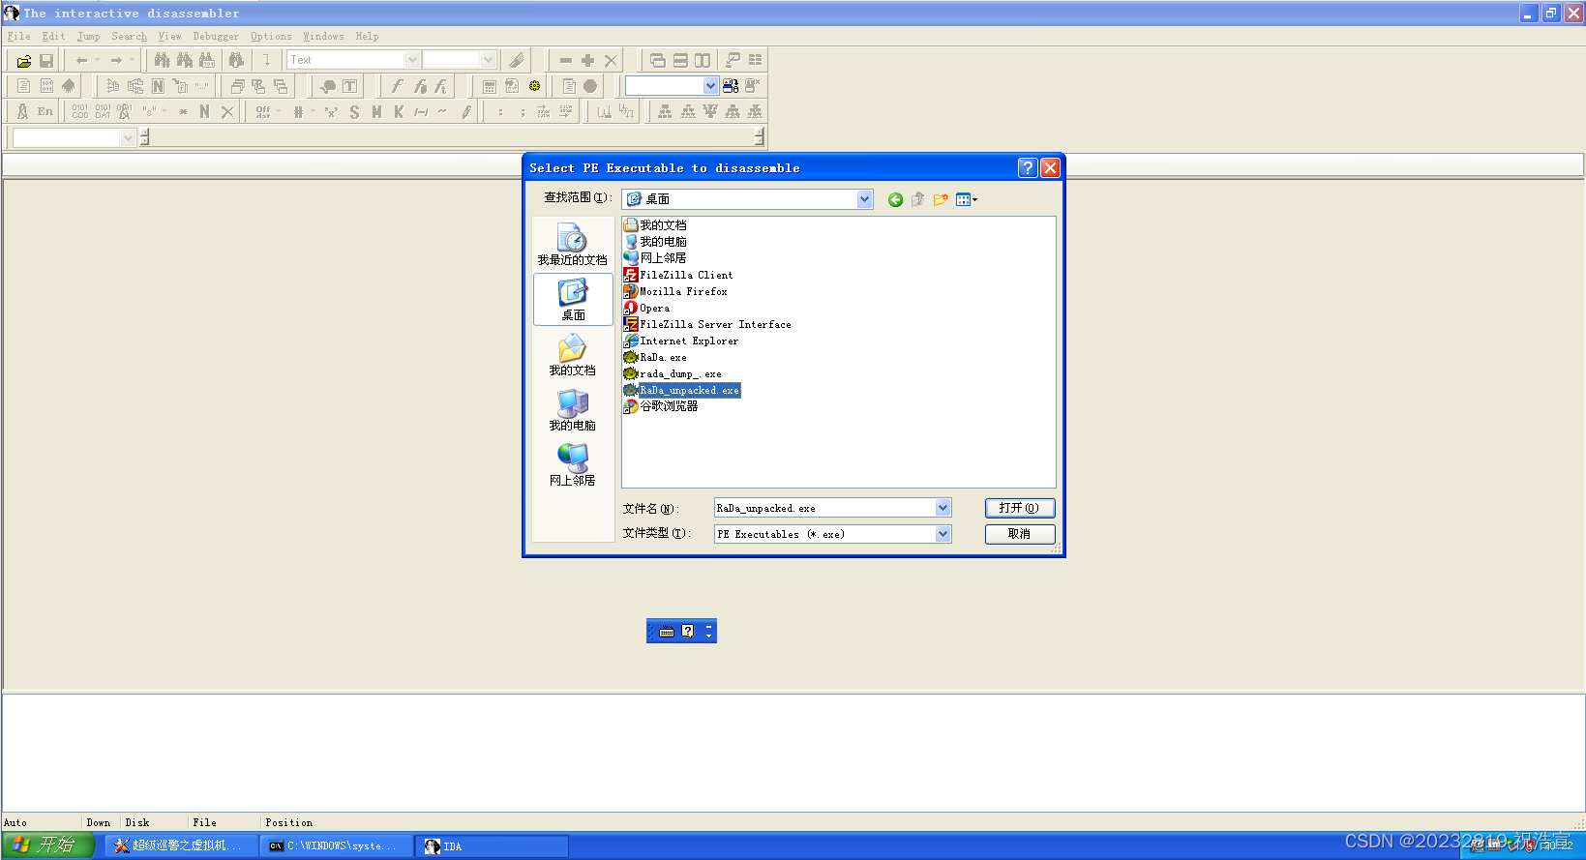Click the bold 'N' rename icon in third row
The image size is (1586, 860).
(x=204, y=112)
